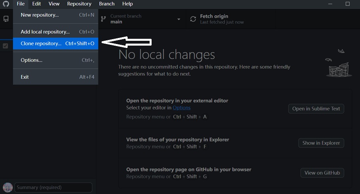Click the GitHub logo icon

[6, 4]
